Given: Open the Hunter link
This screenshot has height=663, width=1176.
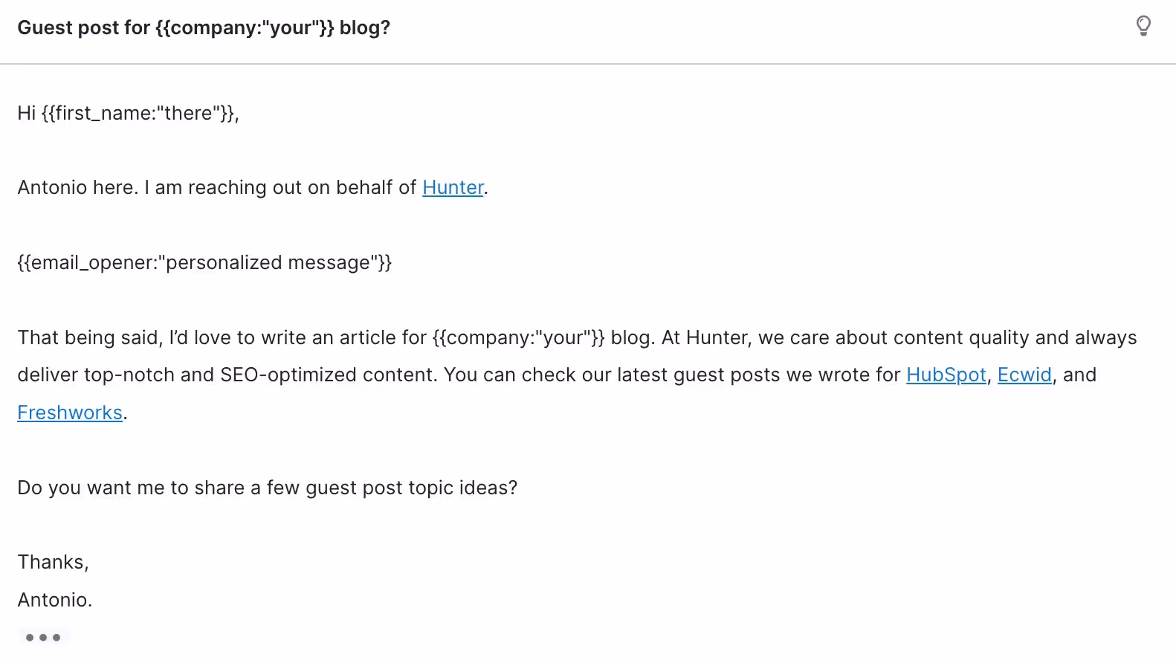Looking at the screenshot, I should coord(453,187).
